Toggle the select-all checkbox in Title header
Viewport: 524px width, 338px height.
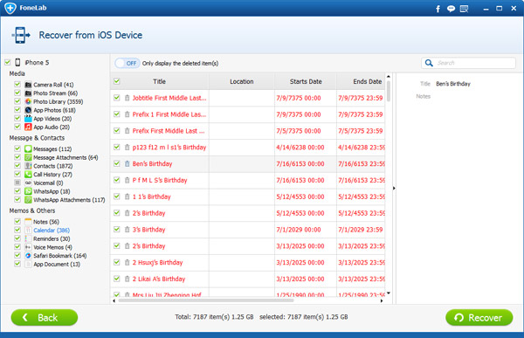117,81
